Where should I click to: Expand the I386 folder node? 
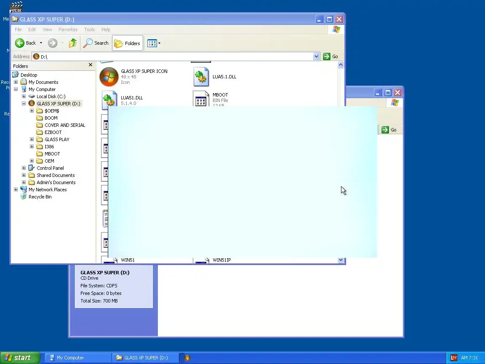click(x=32, y=147)
